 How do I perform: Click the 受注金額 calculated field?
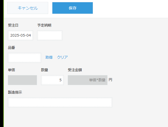tap(87, 80)
